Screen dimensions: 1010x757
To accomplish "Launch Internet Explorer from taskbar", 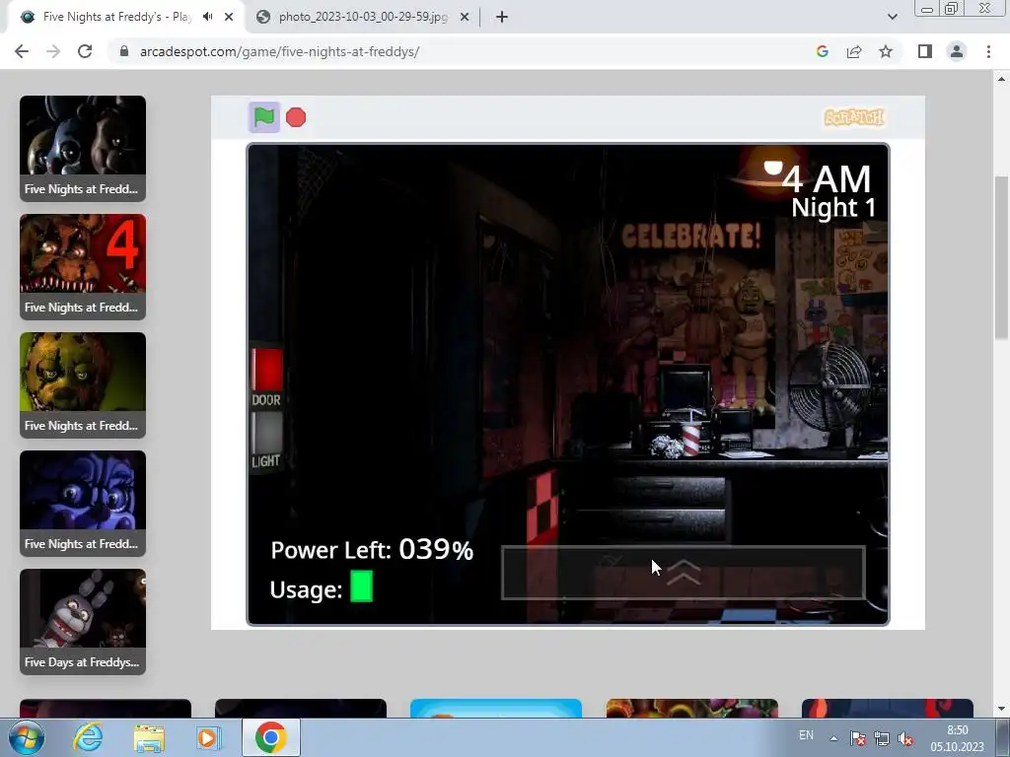I will 88,737.
